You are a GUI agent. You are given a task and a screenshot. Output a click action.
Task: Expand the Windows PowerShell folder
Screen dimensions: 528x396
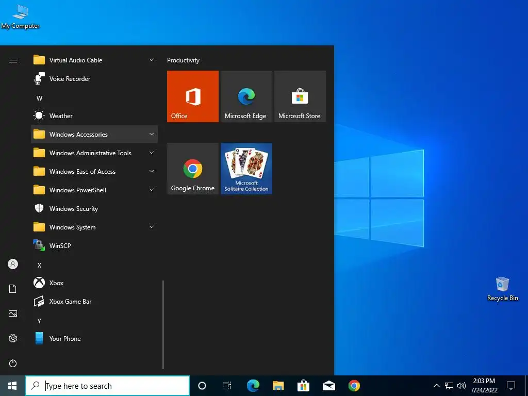(94, 190)
